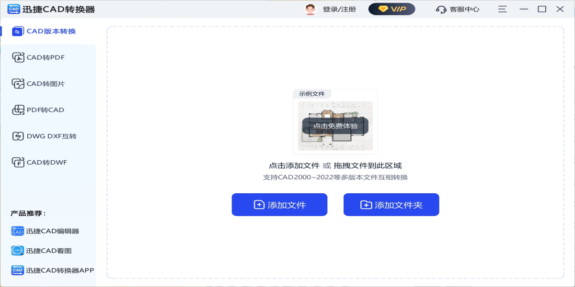Screen dimensions: 575x287
Task: Click the CAD转图片 sidebar icon
Action: point(18,84)
